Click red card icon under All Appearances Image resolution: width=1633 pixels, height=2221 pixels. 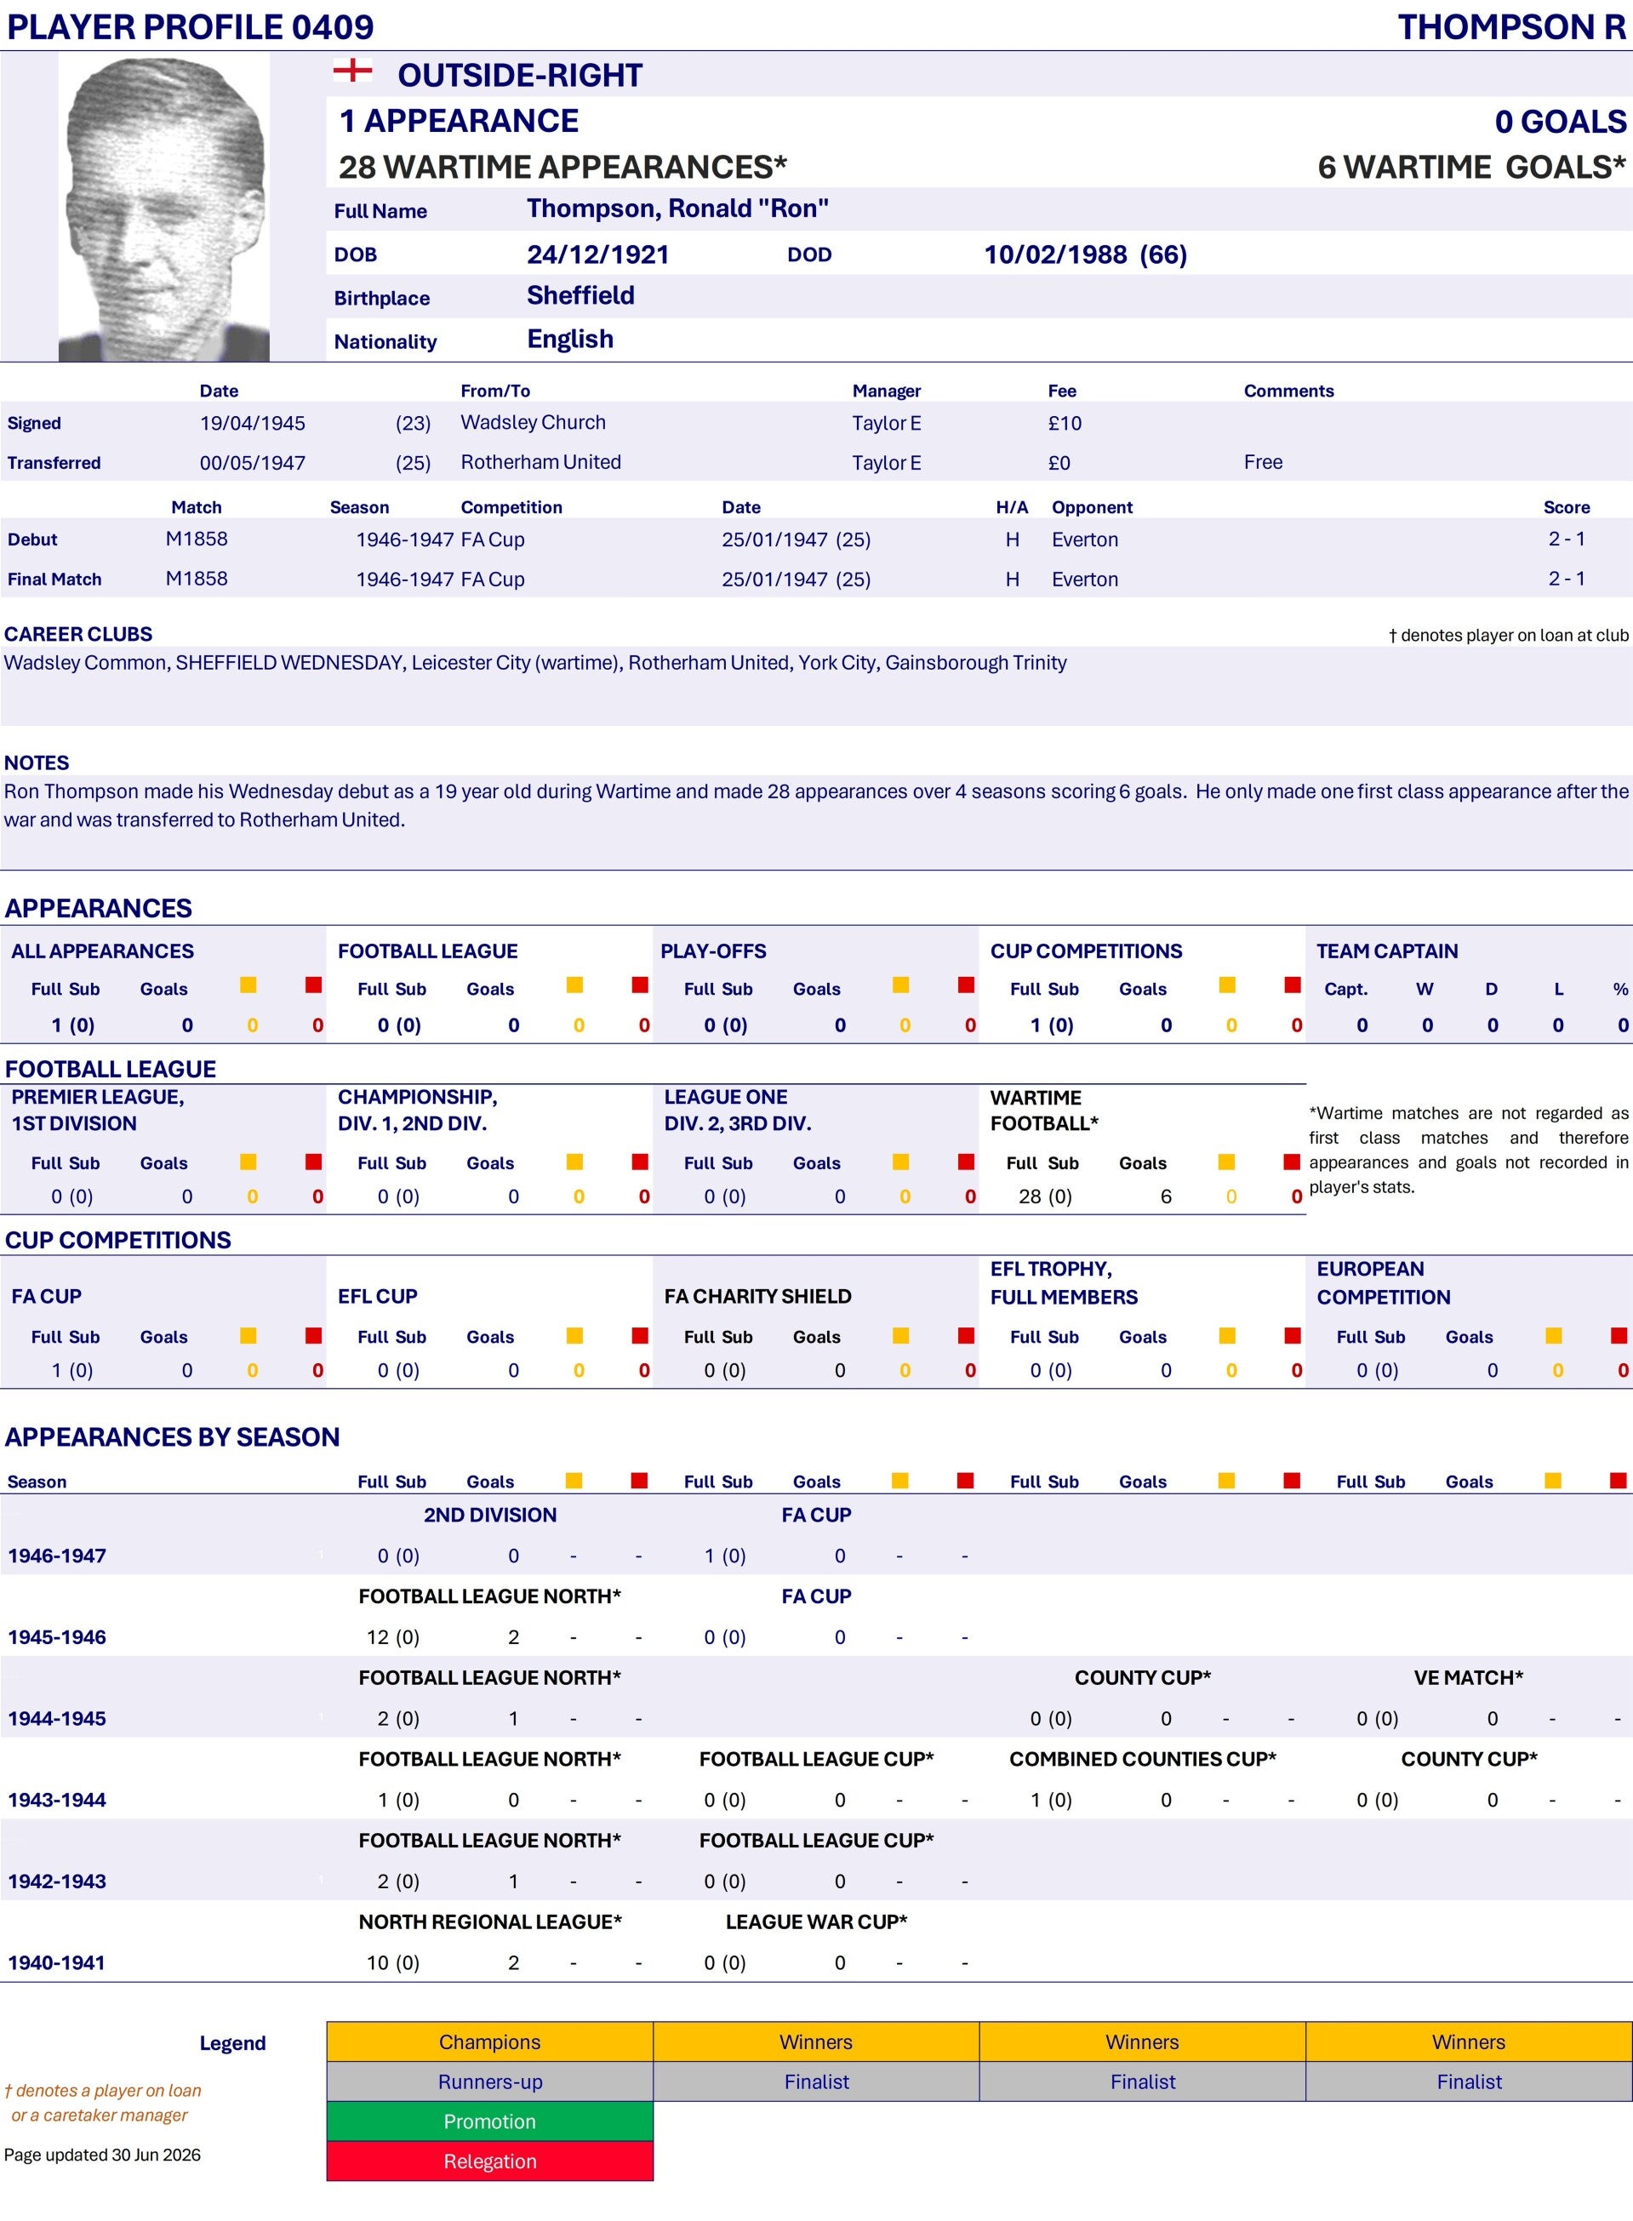(x=313, y=985)
